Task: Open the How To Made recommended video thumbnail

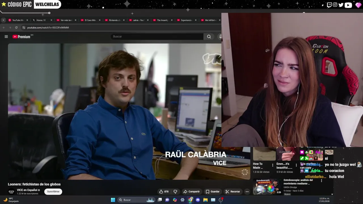Action: [x=264, y=154]
